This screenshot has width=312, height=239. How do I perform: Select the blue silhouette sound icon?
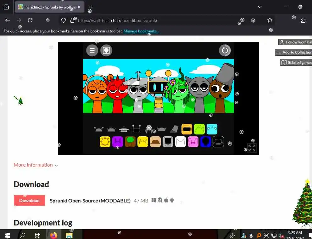[206, 142]
